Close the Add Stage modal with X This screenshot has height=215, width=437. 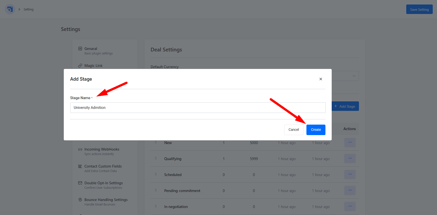click(x=321, y=79)
